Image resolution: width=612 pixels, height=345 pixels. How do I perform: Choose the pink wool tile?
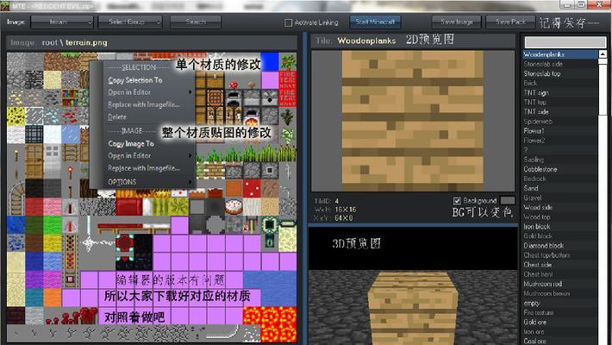tap(53, 206)
